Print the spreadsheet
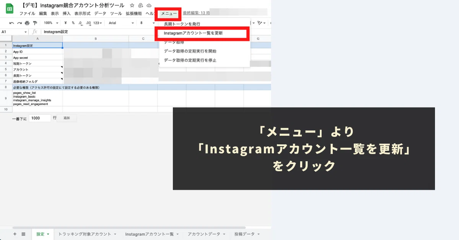Screen dimensions: 459x240 click(27, 23)
